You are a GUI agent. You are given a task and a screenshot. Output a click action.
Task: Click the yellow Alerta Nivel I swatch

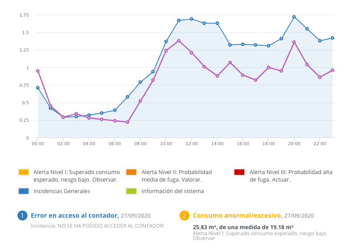(x=24, y=172)
